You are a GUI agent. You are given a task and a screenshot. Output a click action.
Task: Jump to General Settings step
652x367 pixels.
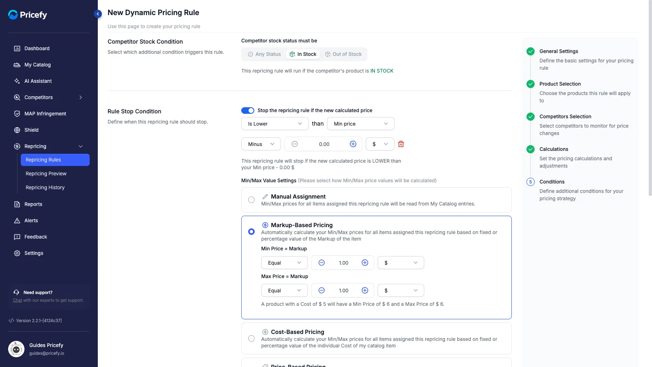point(559,51)
